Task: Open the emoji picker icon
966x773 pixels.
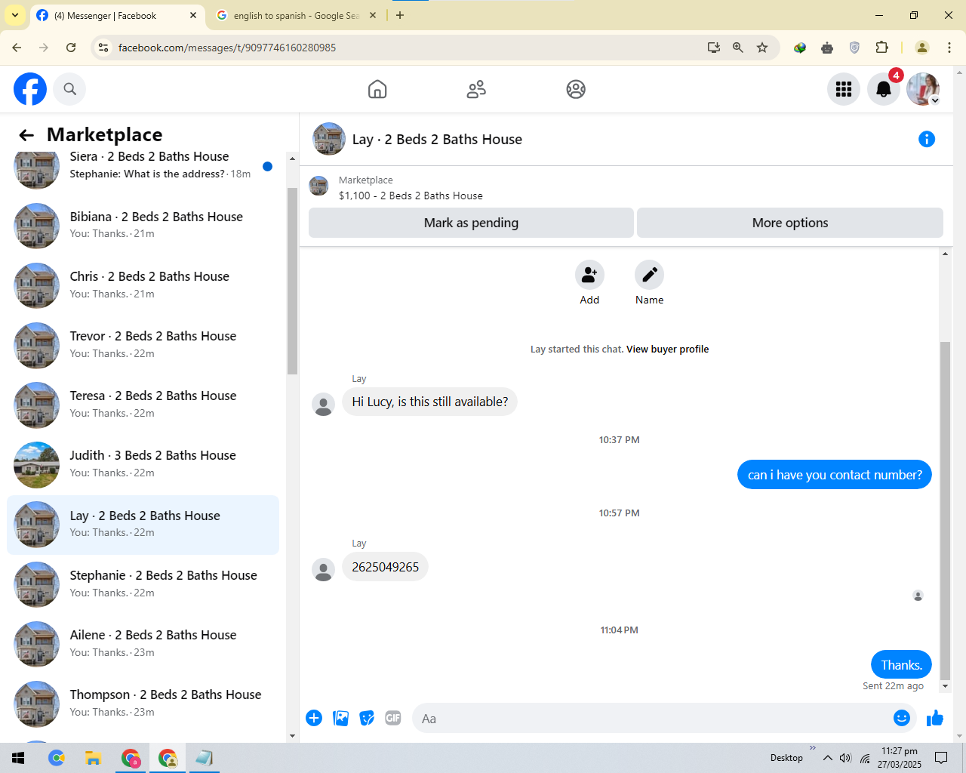Action: [901, 718]
